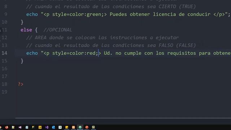Viewport: 231px width, 130px height.
Task: Open the red-orange round taskbar icon
Action: point(87,127)
